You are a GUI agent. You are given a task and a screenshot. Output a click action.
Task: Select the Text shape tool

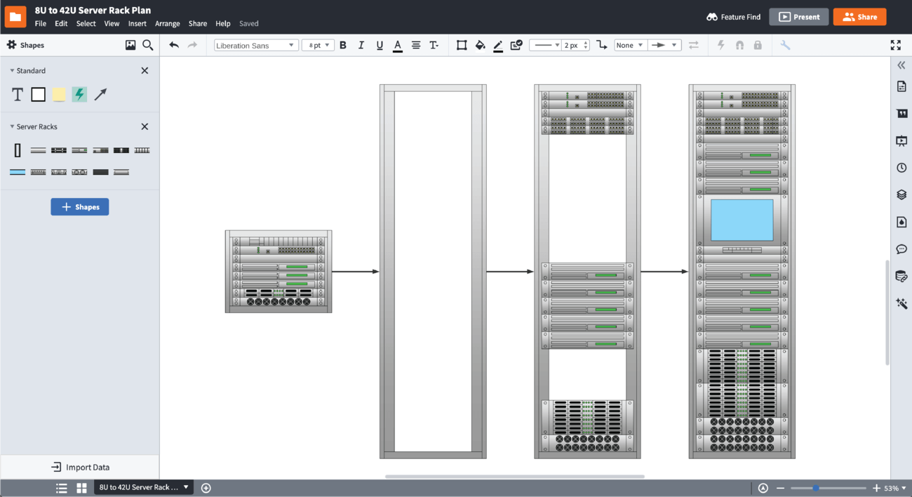coord(18,95)
